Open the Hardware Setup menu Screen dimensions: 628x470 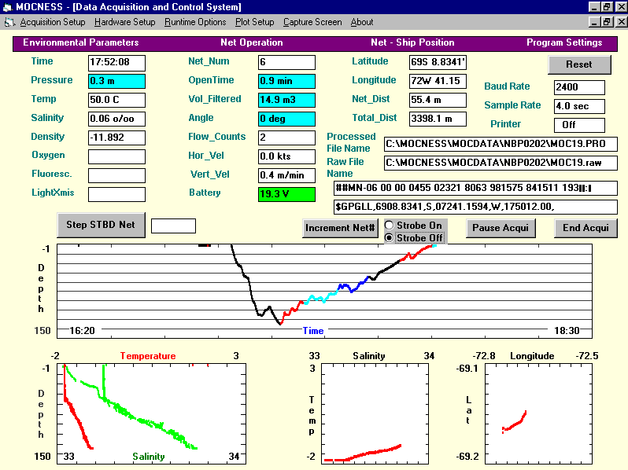[x=124, y=22]
